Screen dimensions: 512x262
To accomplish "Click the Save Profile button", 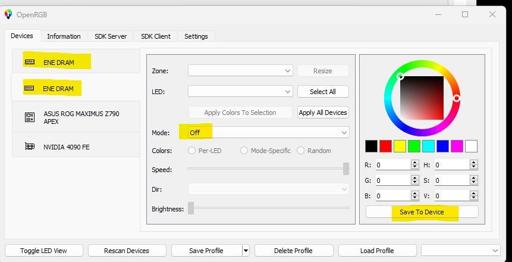I will click(x=206, y=251).
